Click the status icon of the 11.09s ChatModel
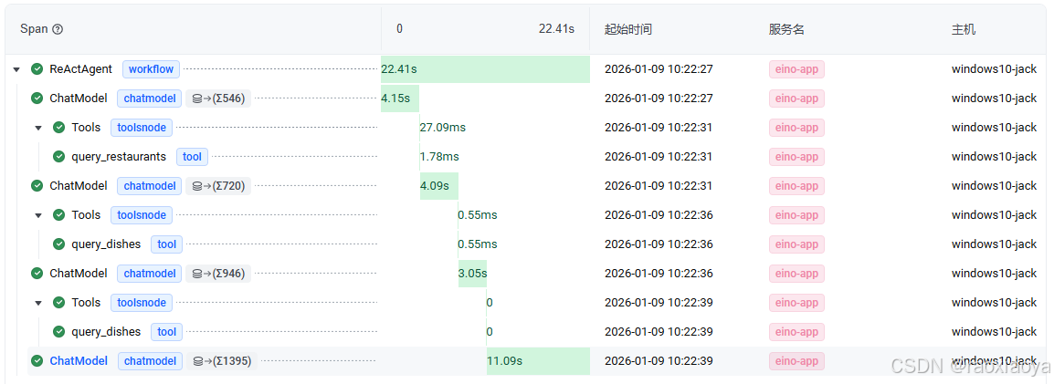The width and height of the screenshot is (1054, 384). [x=37, y=361]
